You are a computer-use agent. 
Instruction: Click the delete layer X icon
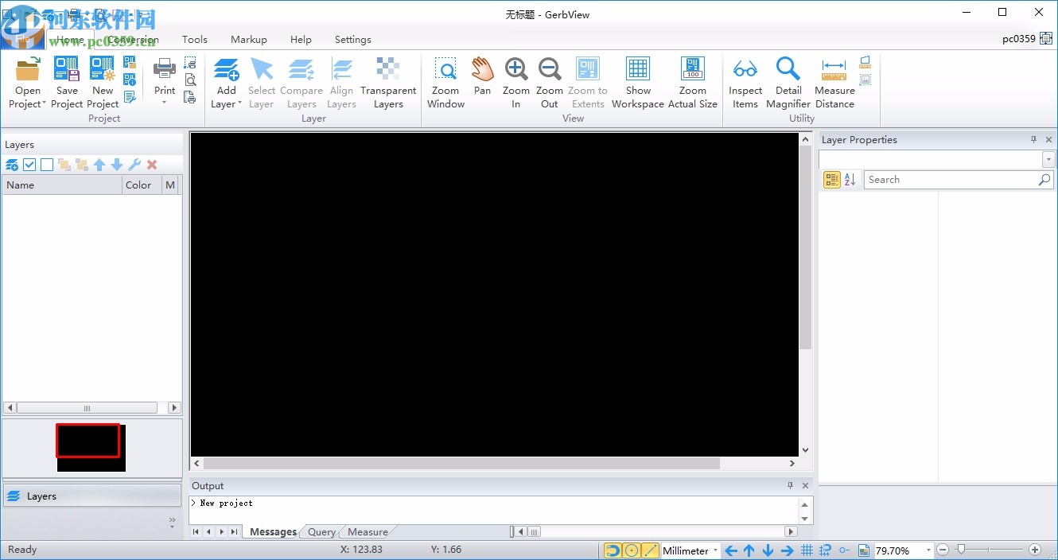150,165
